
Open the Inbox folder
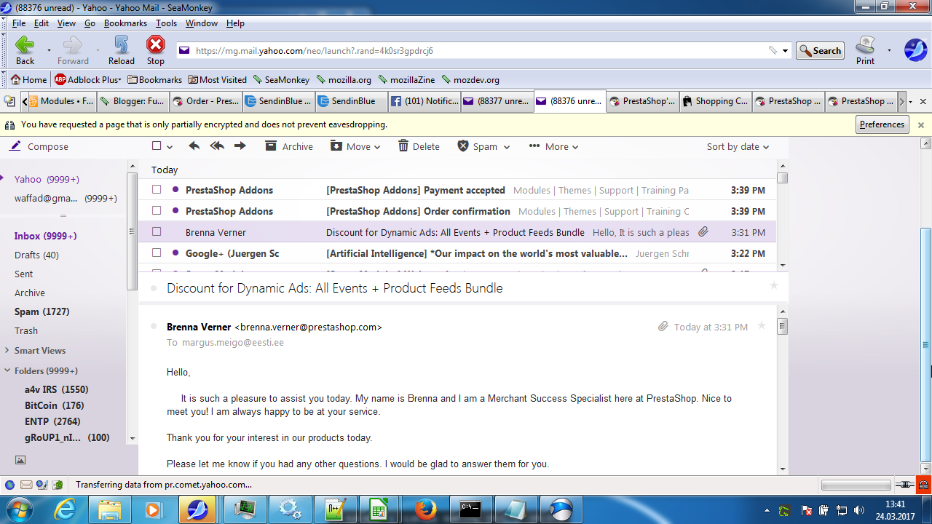45,236
